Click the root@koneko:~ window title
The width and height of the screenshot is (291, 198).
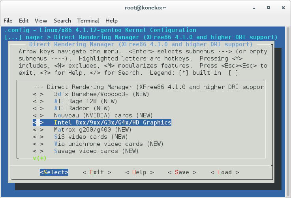(x=145, y=8)
